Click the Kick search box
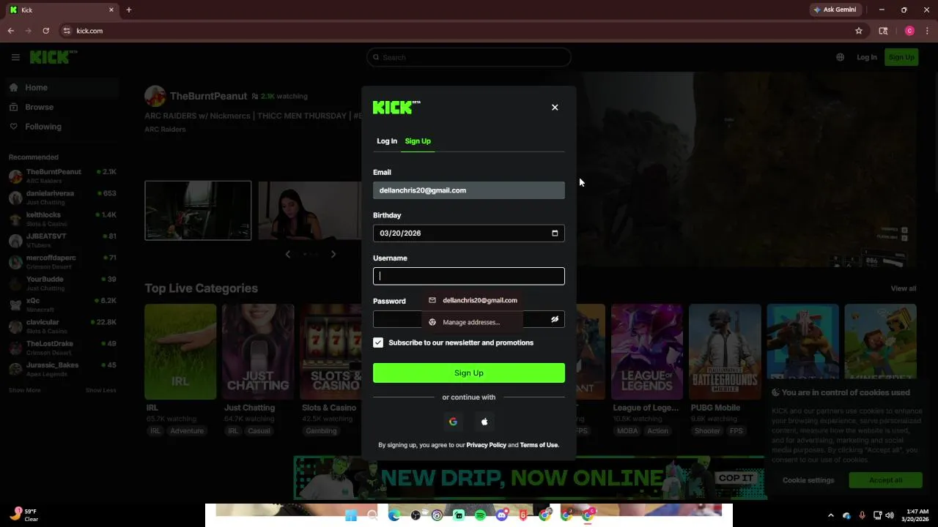 point(469,57)
